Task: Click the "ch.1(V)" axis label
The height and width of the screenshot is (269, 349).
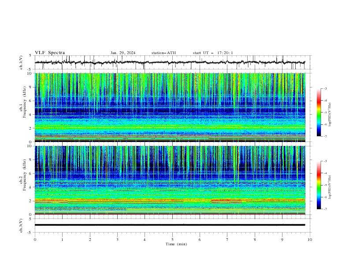Action: tap(21, 62)
